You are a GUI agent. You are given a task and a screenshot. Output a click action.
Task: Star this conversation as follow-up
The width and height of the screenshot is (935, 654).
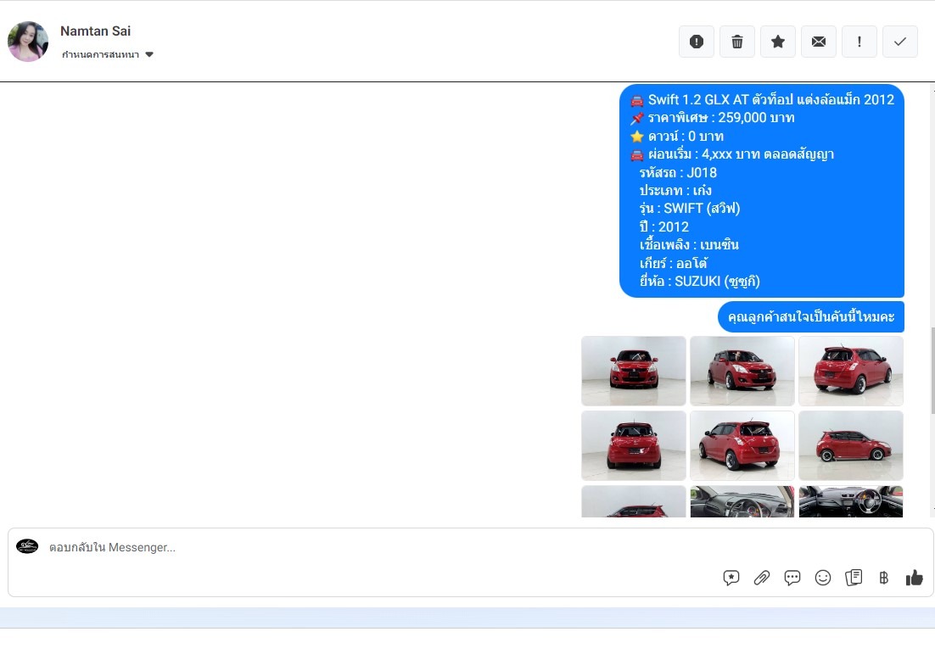coord(778,42)
